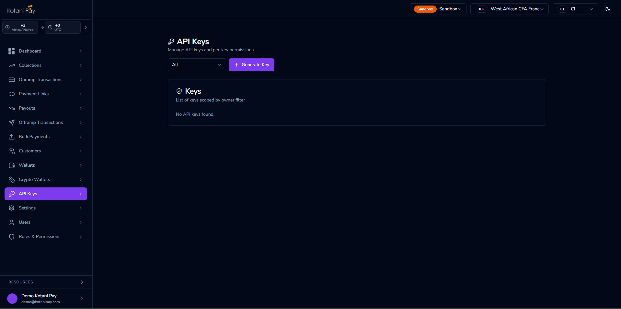Open the Crypto Wallets menu item
This screenshot has width=621, height=309.
pos(46,180)
